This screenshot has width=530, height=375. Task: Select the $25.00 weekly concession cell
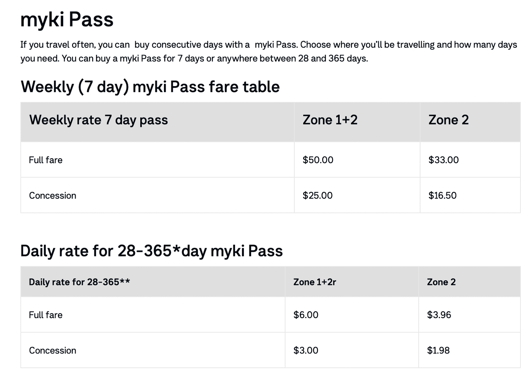click(x=318, y=196)
